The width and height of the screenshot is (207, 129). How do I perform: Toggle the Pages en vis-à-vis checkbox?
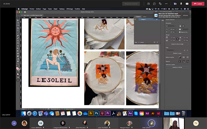pos(180,32)
